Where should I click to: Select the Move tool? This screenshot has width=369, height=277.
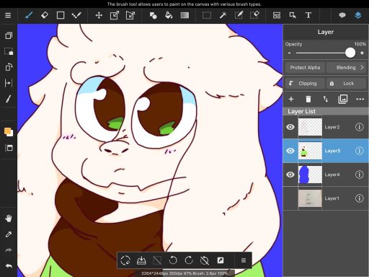99,15
